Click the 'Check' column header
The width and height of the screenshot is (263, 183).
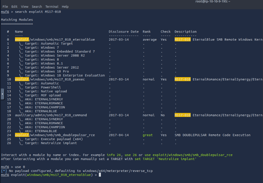point(165,32)
